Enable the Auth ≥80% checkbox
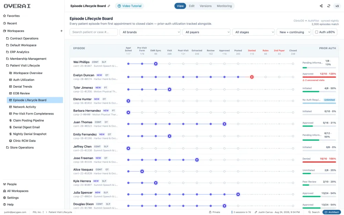 tap(316, 32)
